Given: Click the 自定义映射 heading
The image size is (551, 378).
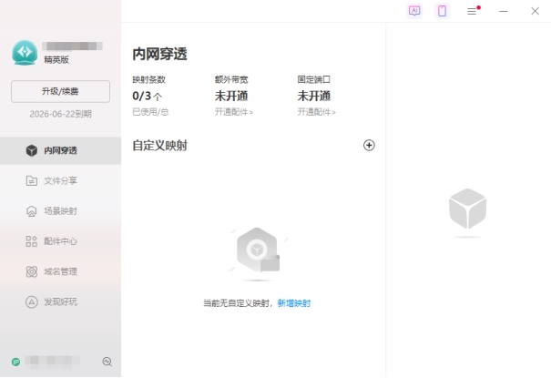Looking at the screenshot, I should (x=159, y=146).
